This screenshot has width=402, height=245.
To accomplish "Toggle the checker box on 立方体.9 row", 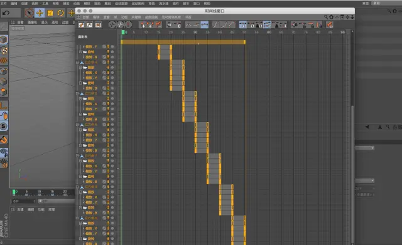I will [104, 218].
